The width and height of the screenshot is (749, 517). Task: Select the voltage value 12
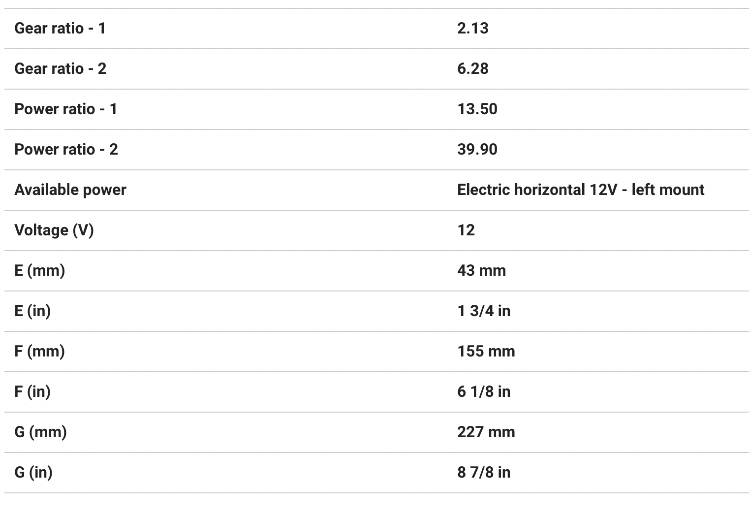coord(466,230)
